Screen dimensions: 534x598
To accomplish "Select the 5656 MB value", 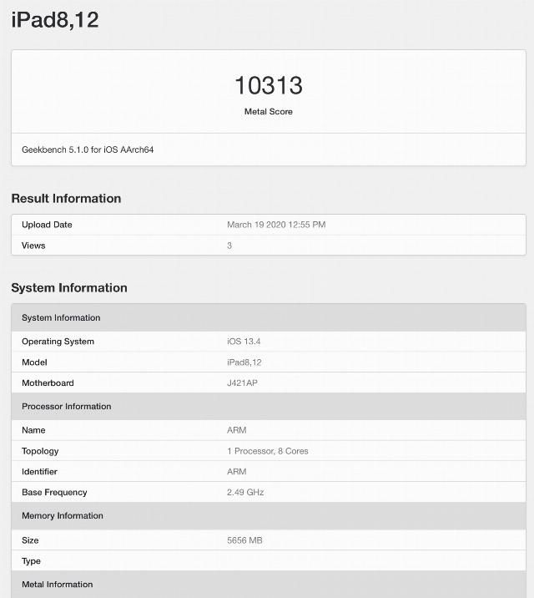I will click(244, 540).
